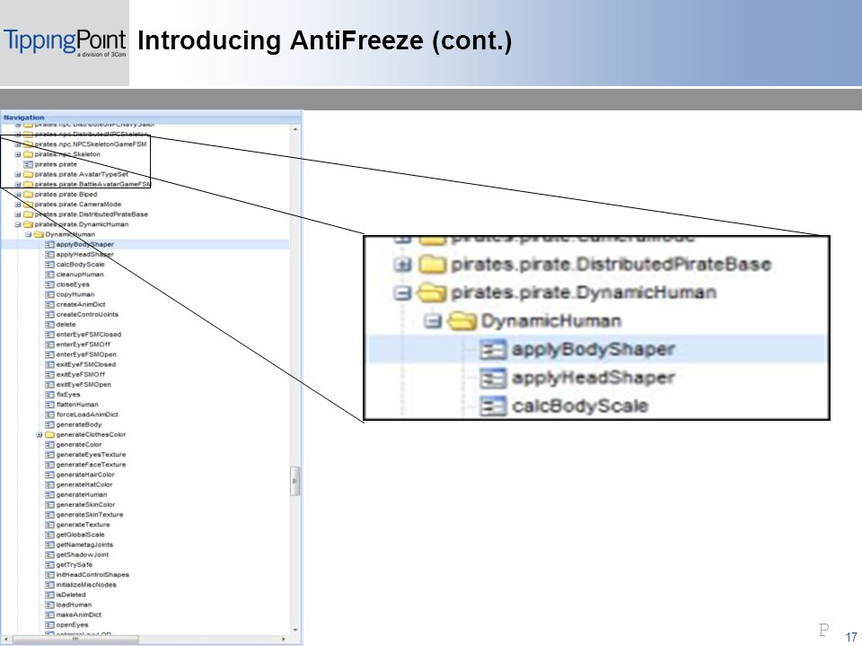Select the generateEyesTexture entry
Viewport: 862px width, 646px height.
click(91, 455)
